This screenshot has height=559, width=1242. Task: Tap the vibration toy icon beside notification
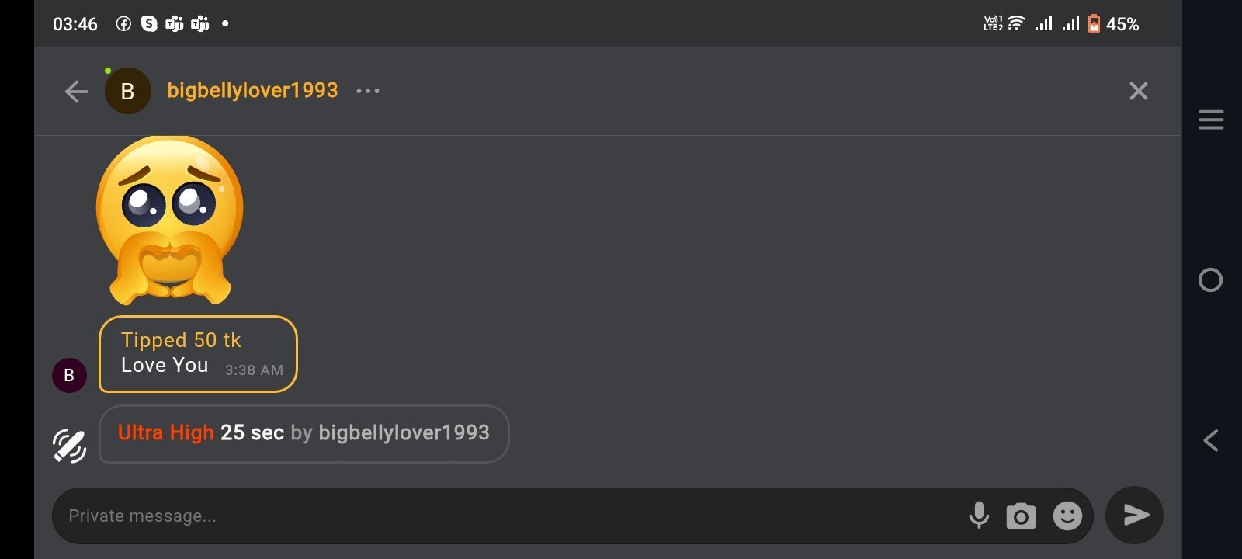[x=69, y=446]
